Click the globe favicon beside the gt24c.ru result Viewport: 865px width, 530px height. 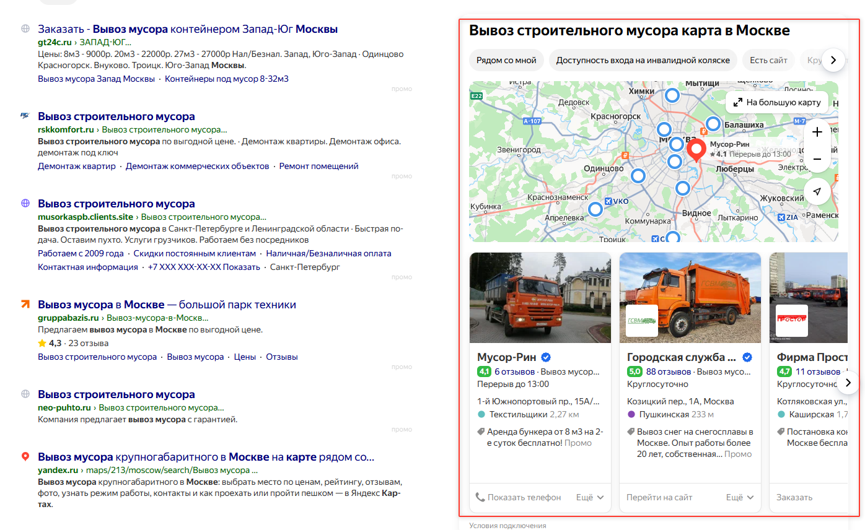pos(25,28)
